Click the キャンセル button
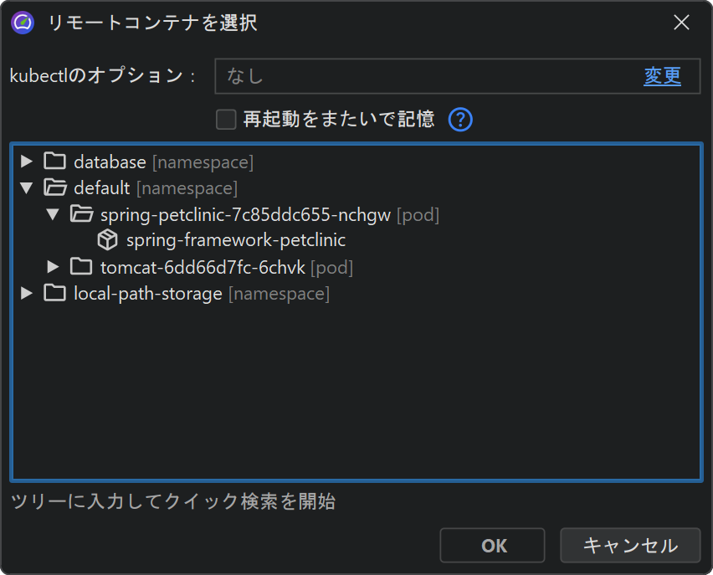 coord(629,546)
